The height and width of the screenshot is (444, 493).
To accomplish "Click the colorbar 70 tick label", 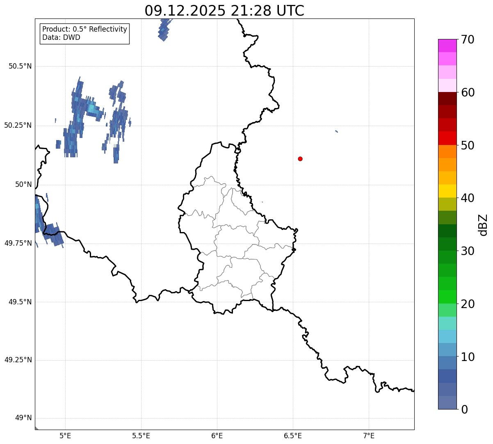I will click(468, 39).
